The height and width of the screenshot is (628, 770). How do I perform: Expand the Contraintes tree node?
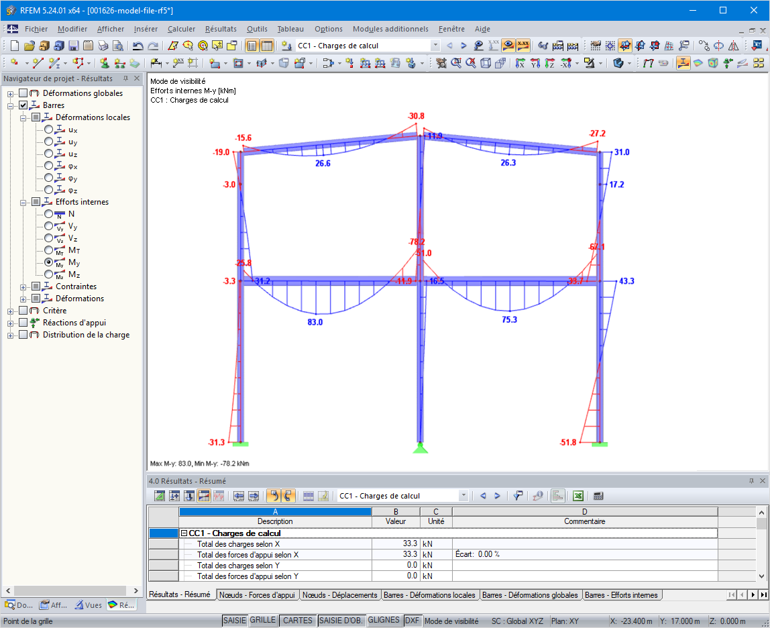pos(23,287)
